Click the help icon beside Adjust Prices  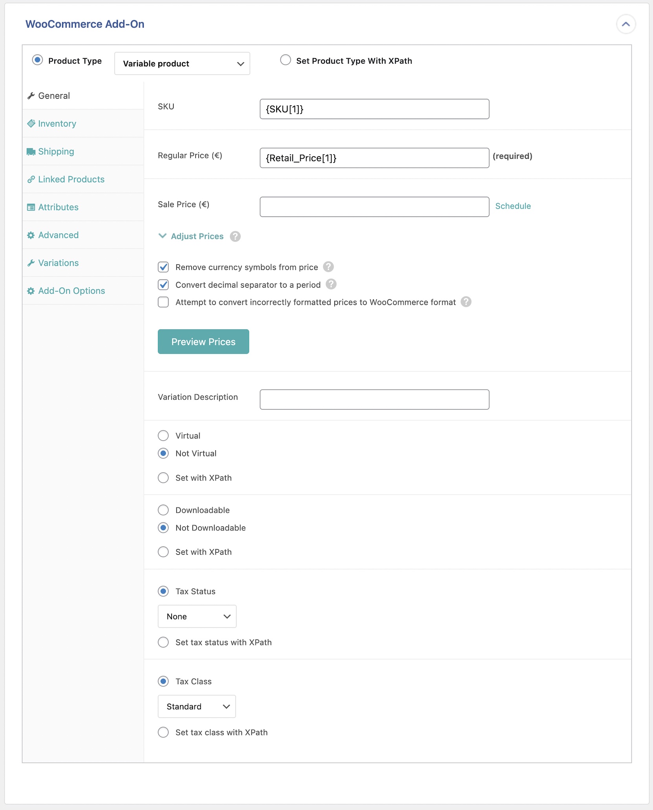(235, 236)
